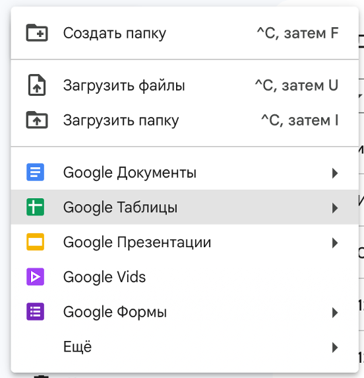Open the Ещё menu entry
364x378 pixels.
(185, 346)
